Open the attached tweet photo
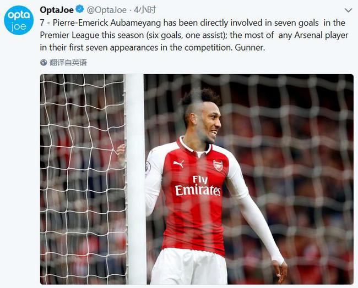This screenshot has width=358, height=288. tap(197, 179)
